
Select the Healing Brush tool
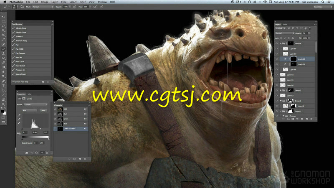(3, 44)
